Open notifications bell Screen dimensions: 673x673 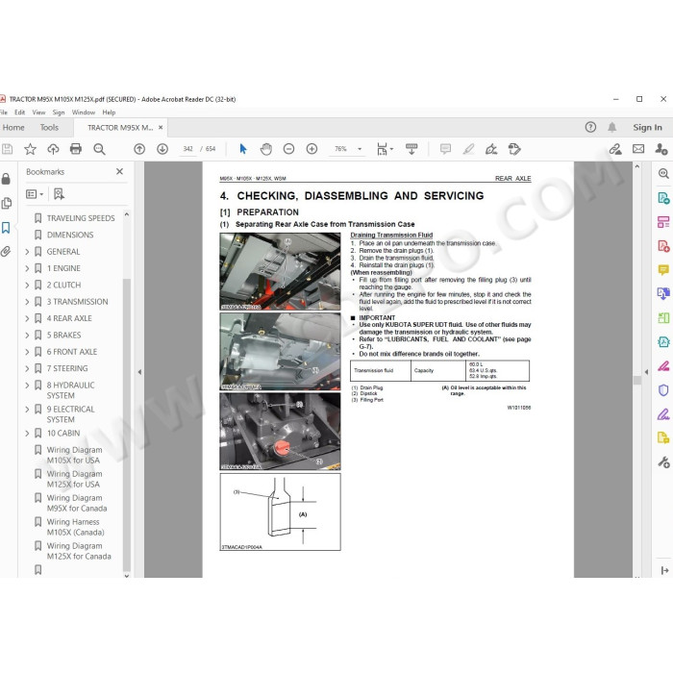pyautogui.click(x=612, y=127)
